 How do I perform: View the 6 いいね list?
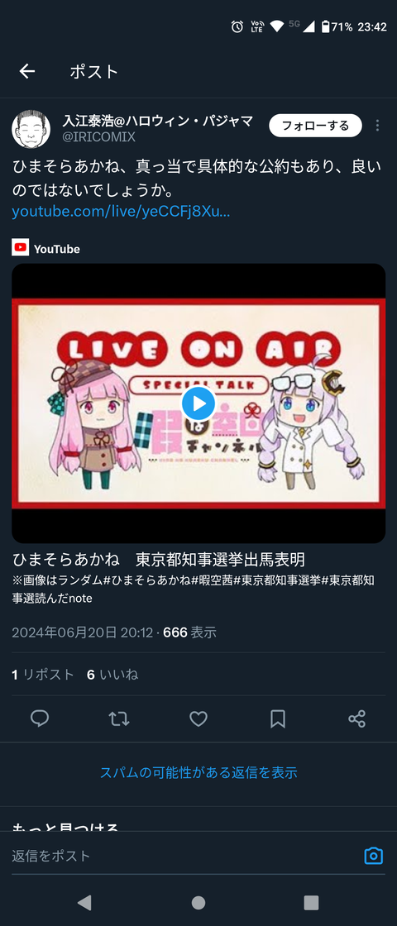point(112,675)
